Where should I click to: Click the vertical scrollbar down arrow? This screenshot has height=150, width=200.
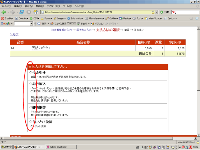click(x=198, y=135)
